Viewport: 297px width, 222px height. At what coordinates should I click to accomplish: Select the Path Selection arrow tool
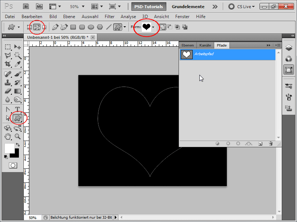(8, 118)
